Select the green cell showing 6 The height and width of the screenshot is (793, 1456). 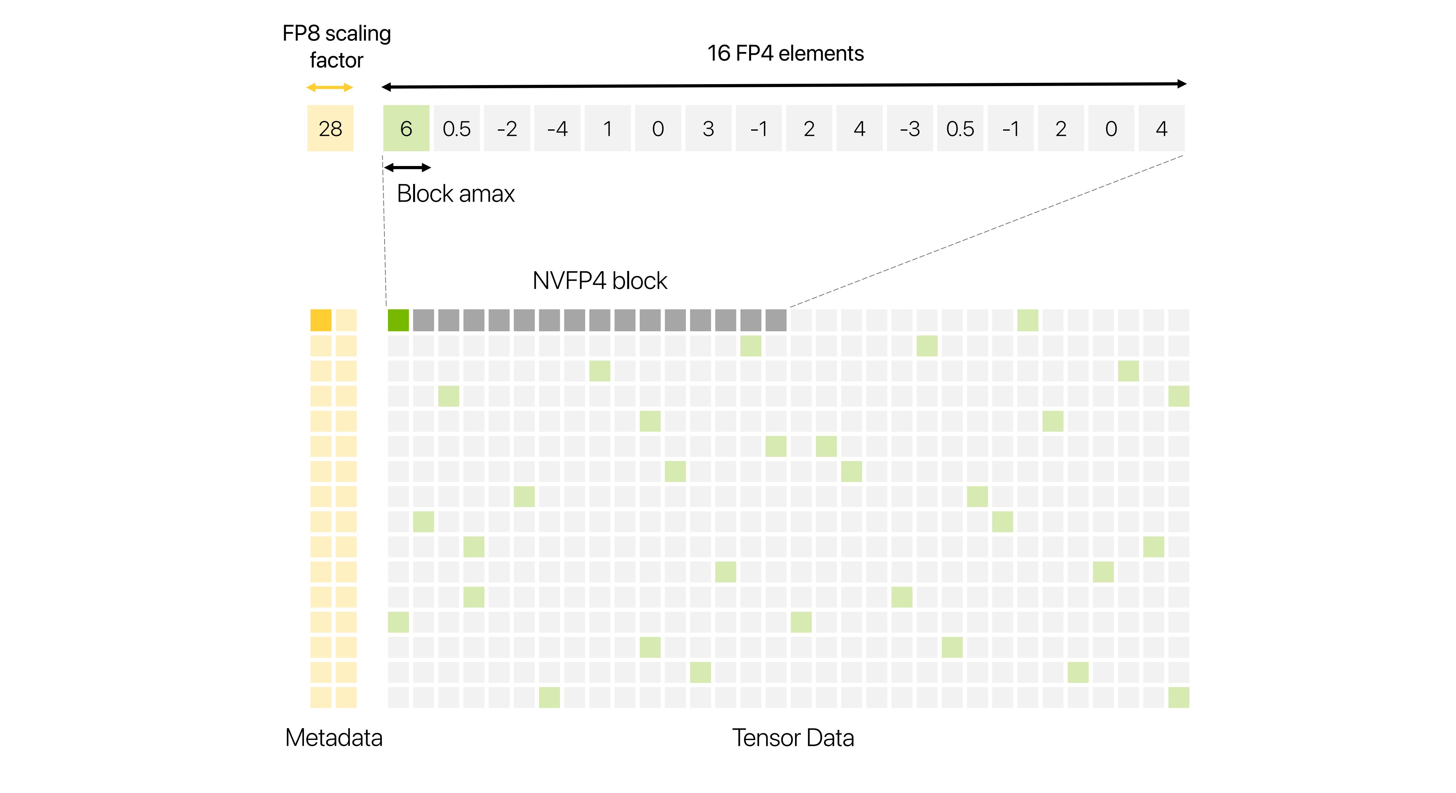pyautogui.click(x=406, y=128)
